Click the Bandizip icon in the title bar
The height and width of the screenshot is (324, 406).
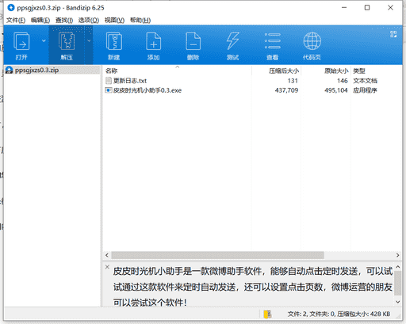11,8
